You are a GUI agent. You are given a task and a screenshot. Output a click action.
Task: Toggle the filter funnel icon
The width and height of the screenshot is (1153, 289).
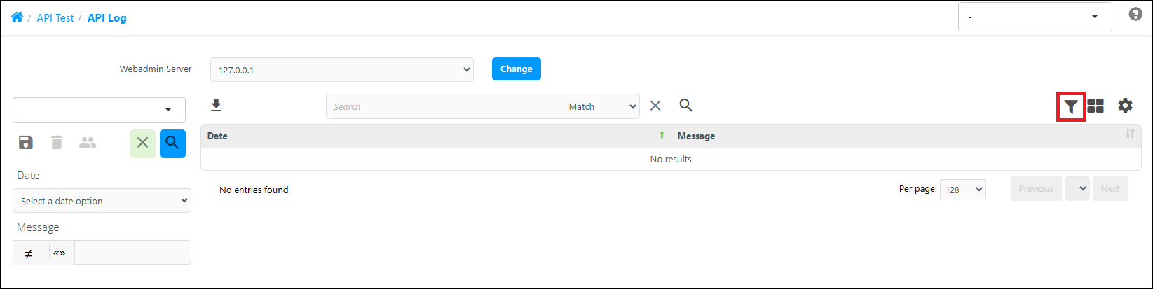point(1071,106)
